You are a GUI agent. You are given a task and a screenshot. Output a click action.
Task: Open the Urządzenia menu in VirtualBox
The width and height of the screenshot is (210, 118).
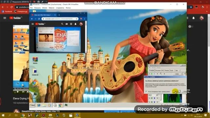(60, 8)
